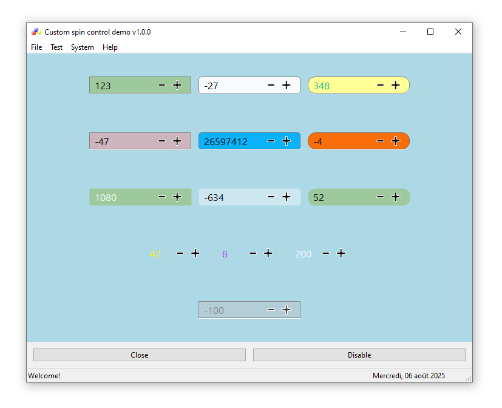
Task: Click plus on the rounded 52 spinner
Action: pyautogui.click(x=396, y=197)
